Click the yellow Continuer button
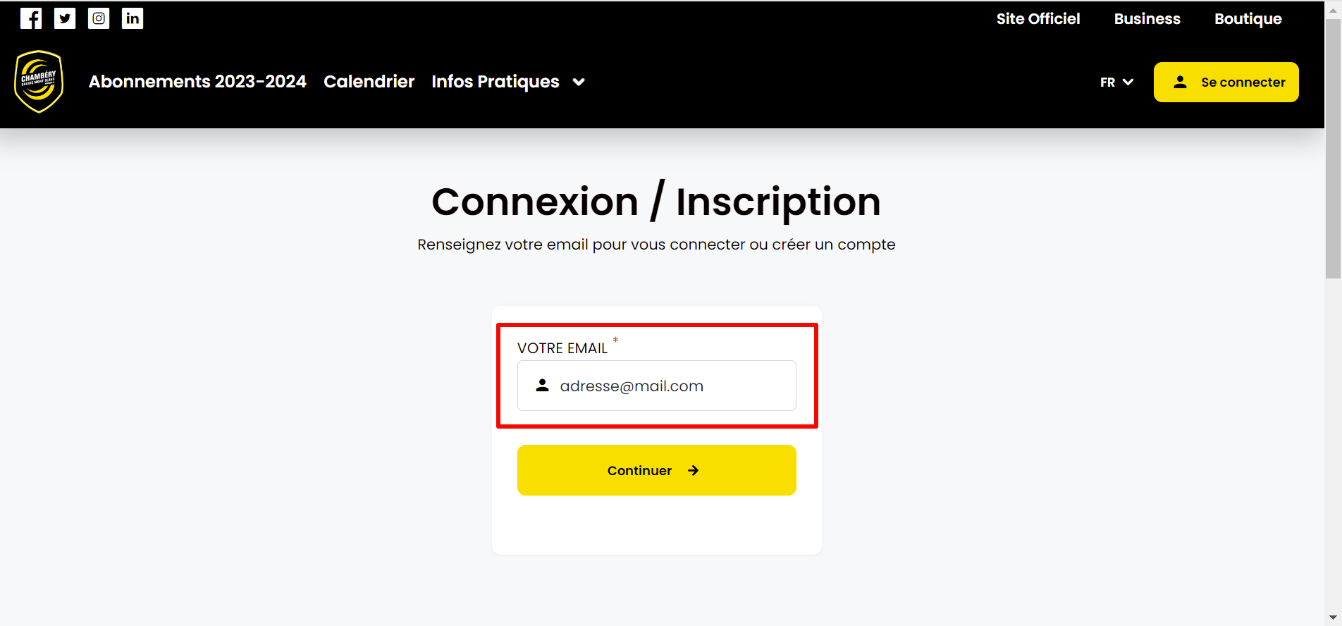 tap(657, 470)
